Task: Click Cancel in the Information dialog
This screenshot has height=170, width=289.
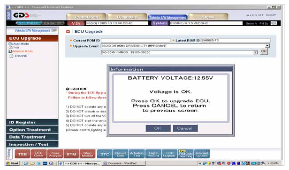Action: 185,128
